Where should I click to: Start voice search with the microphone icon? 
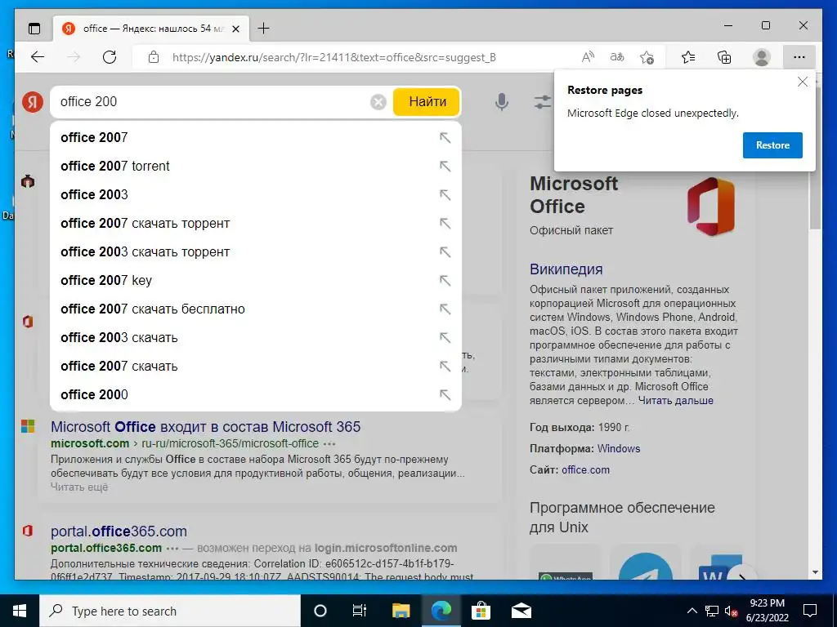(502, 102)
